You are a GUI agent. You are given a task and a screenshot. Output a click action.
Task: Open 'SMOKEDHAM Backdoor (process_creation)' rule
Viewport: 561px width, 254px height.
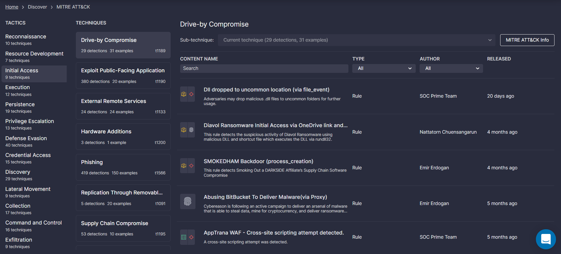(258, 161)
